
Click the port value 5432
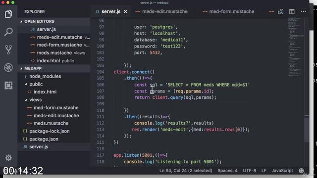155,53
